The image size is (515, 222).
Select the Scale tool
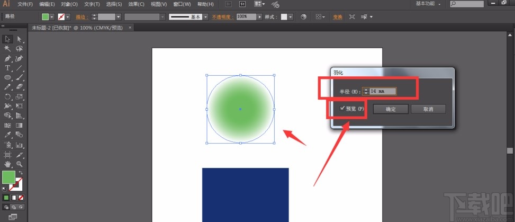point(19,96)
